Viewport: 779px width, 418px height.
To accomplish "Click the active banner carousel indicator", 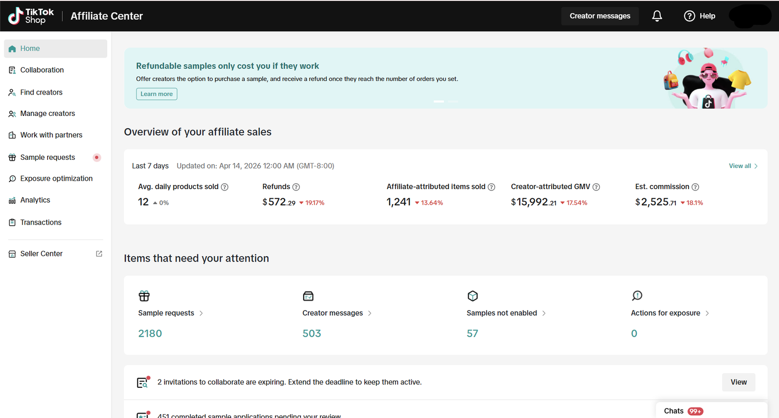I will point(439,101).
